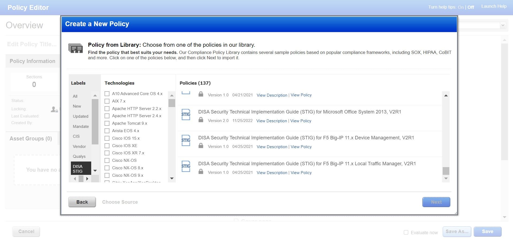Click up arrow of Labels list scrollbar
This screenshot has height=240, width=513.
tap(95, 96)
